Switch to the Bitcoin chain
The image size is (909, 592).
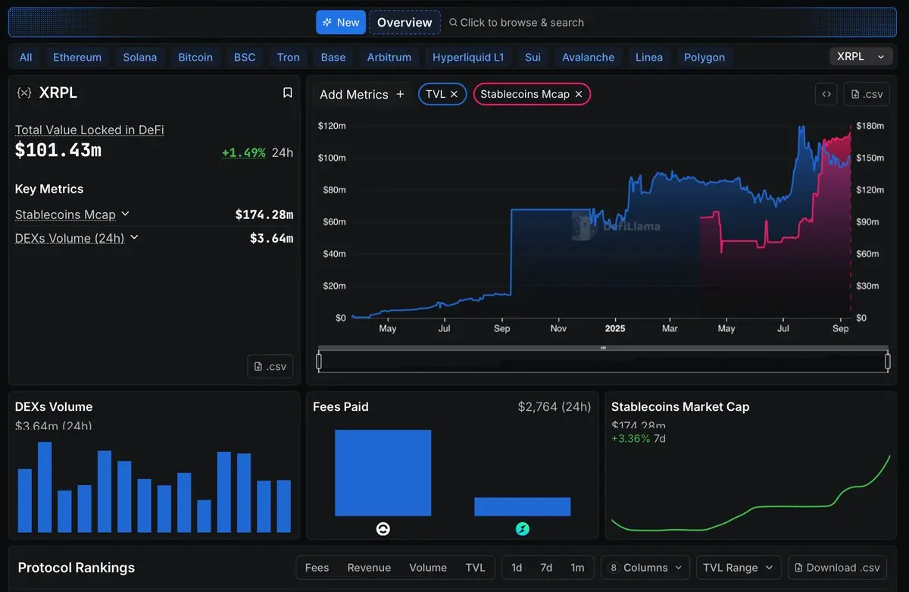pyautogui.click(x=195, y=57)
